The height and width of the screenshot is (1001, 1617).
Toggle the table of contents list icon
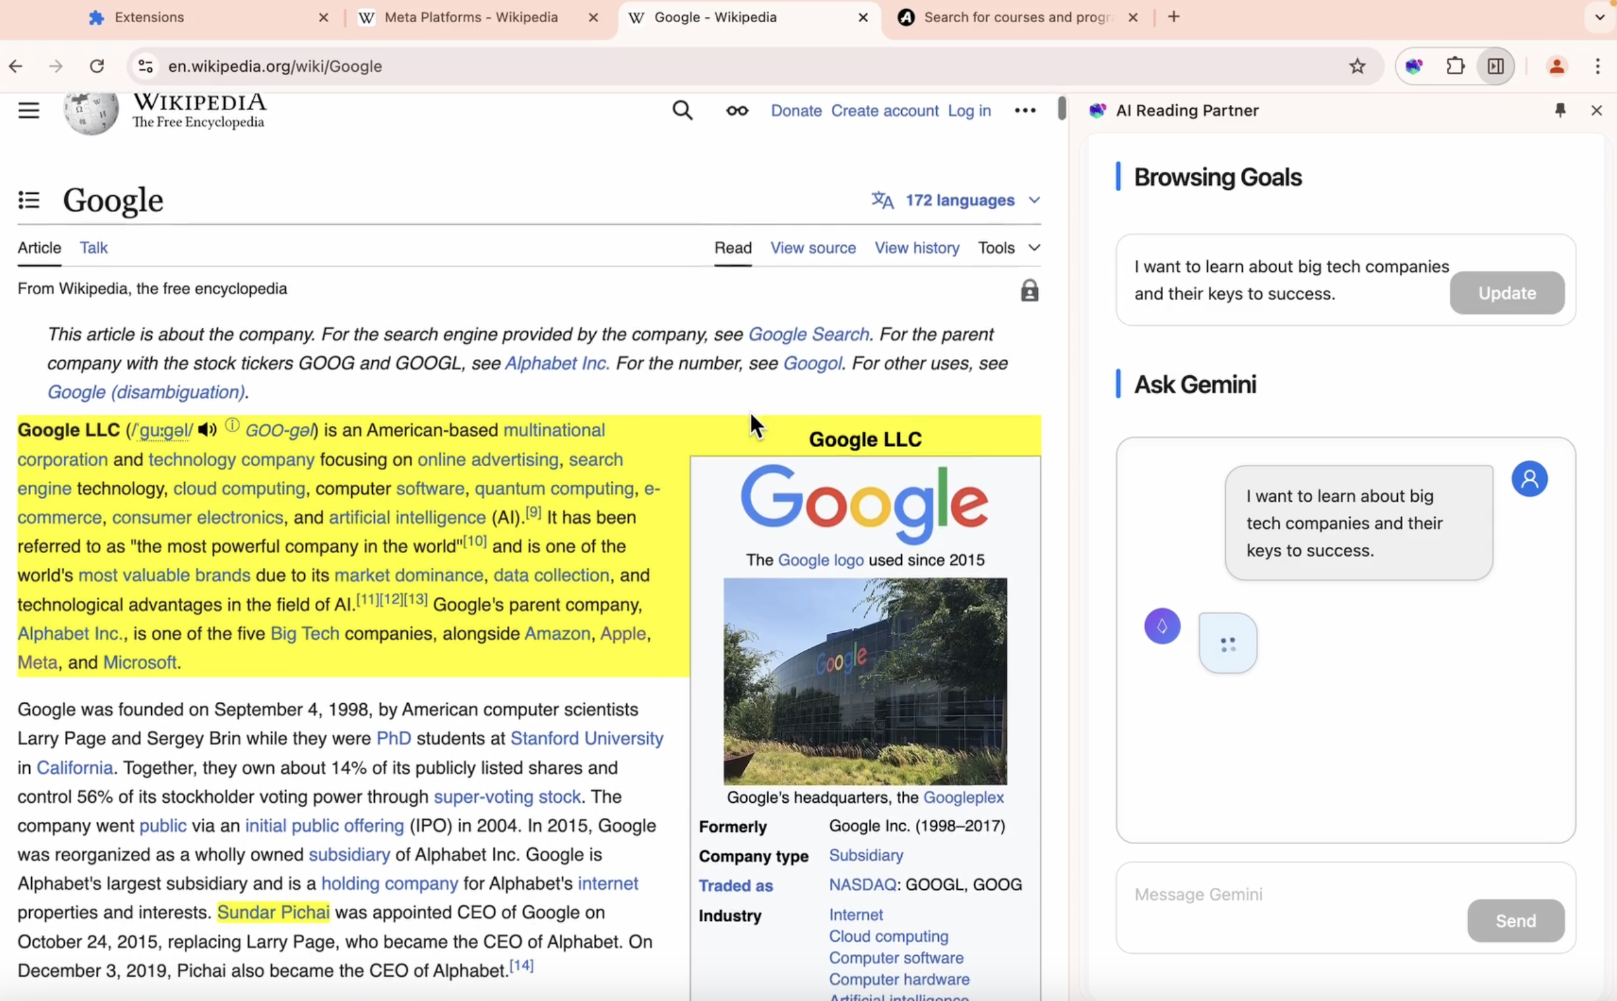click(x=29, y=200)
